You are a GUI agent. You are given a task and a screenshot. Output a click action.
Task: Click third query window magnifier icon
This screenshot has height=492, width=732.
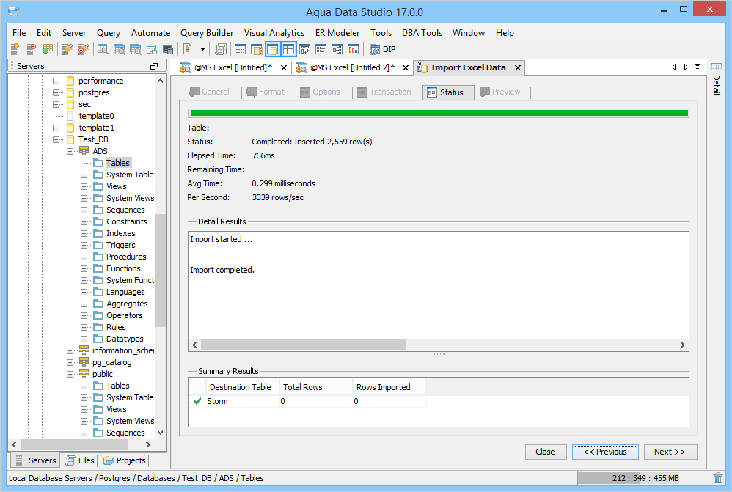[x=136, y=49]
